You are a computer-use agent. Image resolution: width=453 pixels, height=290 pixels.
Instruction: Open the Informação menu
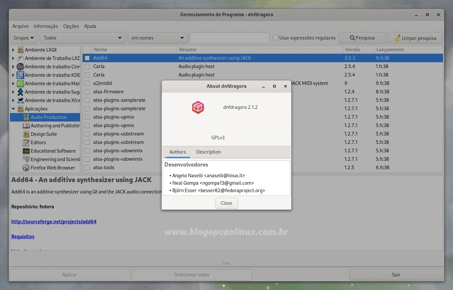click(x=46, y=26)
